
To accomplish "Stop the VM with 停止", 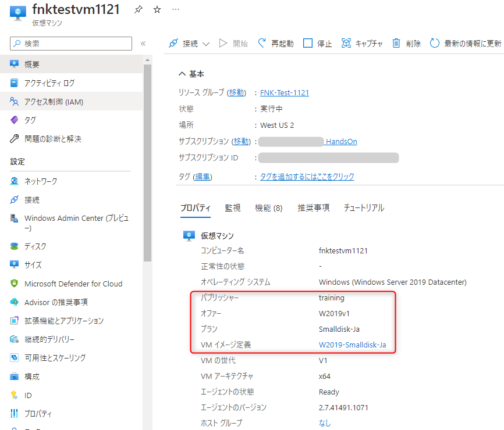I will [x=318, y=44].
